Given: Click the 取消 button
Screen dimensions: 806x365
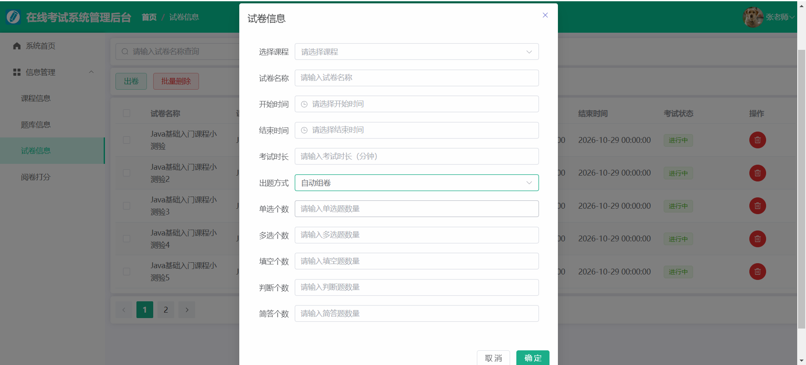Looking at the screenshot, I should coord(493,358).
